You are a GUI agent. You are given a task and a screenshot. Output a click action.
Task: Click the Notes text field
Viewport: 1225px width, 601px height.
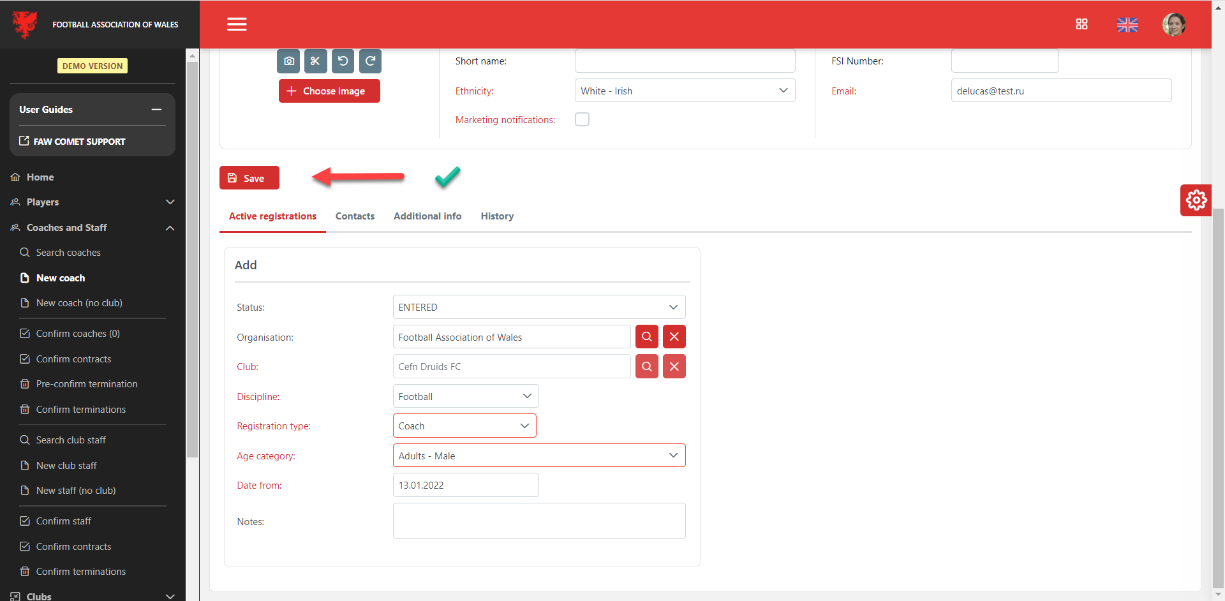(x=538, y=521)
